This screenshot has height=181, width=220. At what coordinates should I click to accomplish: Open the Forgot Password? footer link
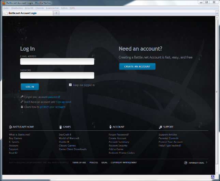(119, 134)
